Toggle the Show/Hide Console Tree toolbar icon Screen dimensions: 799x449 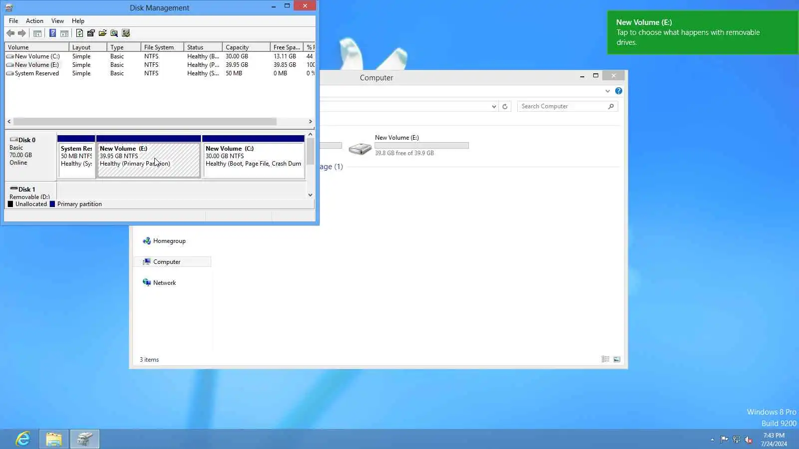point(37,33)
